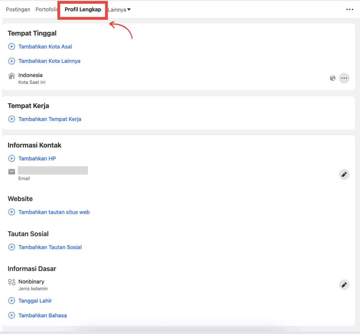Open the Portofolio tab
Viewport: 360px width, 334px height.
click(x=46, y=9)
